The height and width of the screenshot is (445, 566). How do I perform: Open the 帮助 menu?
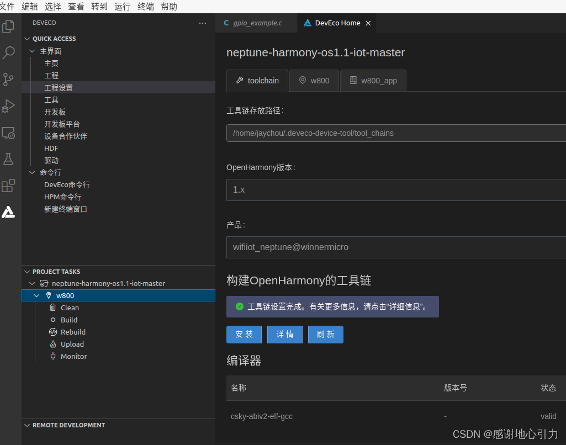(169, 7)
